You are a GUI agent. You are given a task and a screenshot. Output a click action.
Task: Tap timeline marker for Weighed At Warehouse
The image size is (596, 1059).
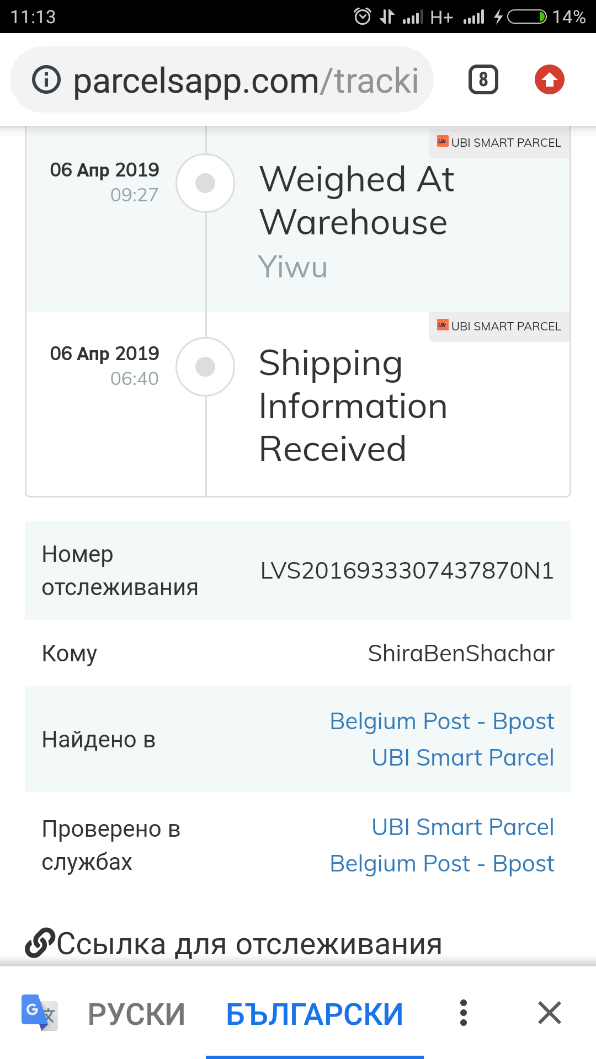tap(205, 183)
